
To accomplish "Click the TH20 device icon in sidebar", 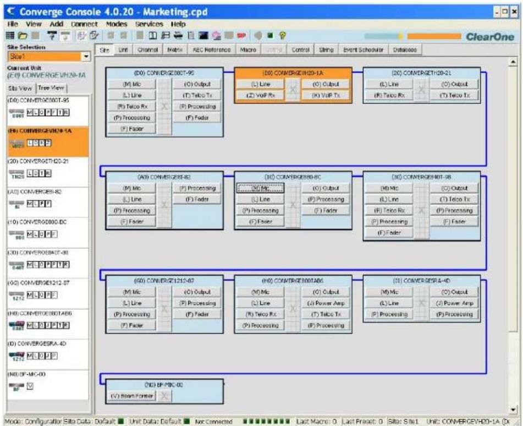I will (x=16, y=174).
